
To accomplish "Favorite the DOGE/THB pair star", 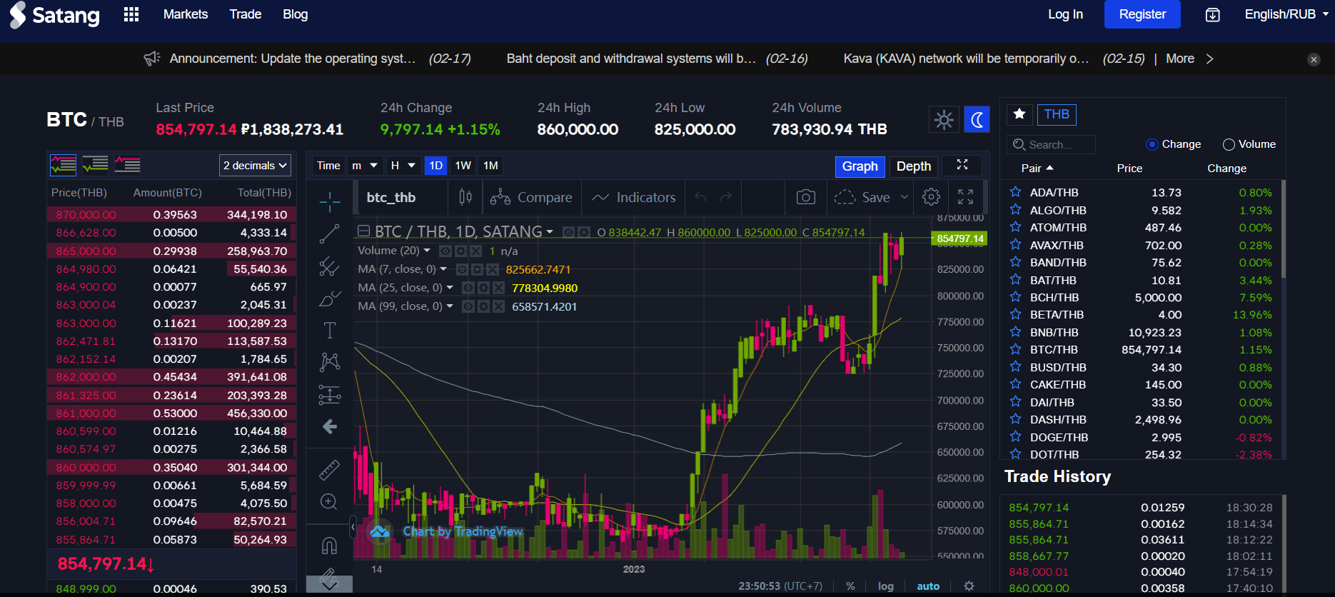I will [1015, 437].
